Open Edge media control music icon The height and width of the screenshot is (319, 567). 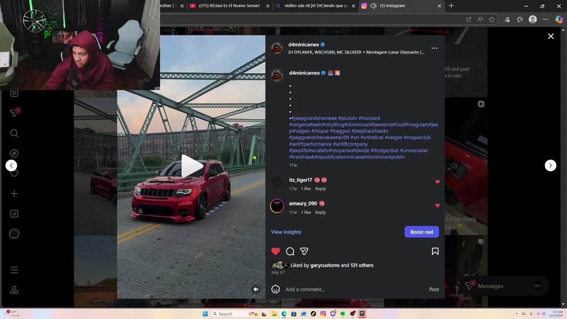click(507, 19)
